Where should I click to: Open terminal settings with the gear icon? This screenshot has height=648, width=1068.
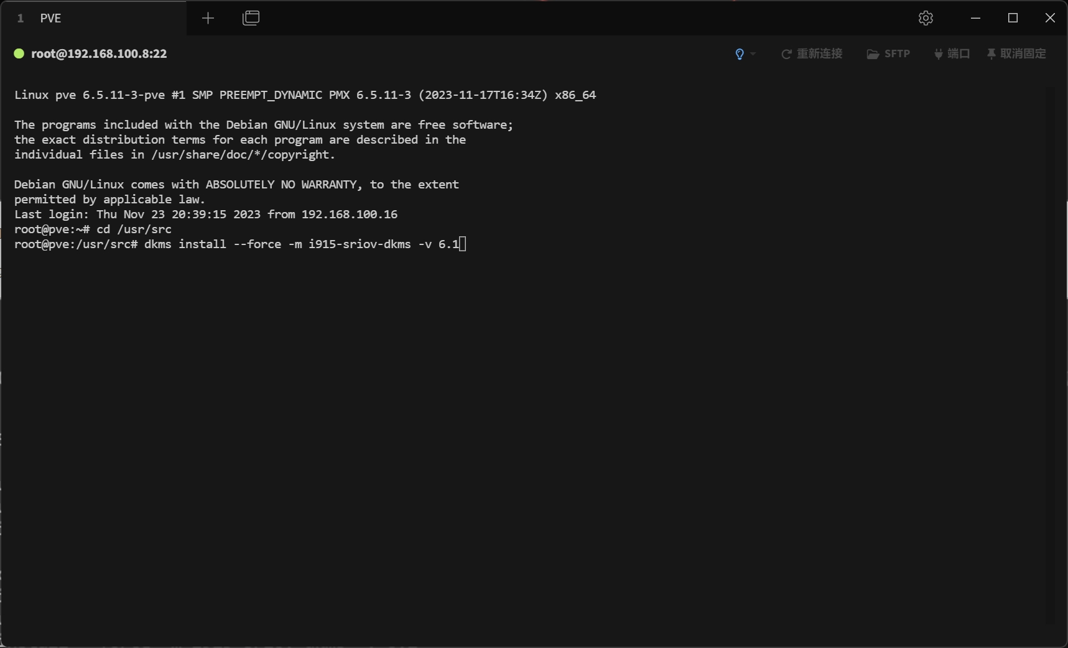[x=926, y=18]
